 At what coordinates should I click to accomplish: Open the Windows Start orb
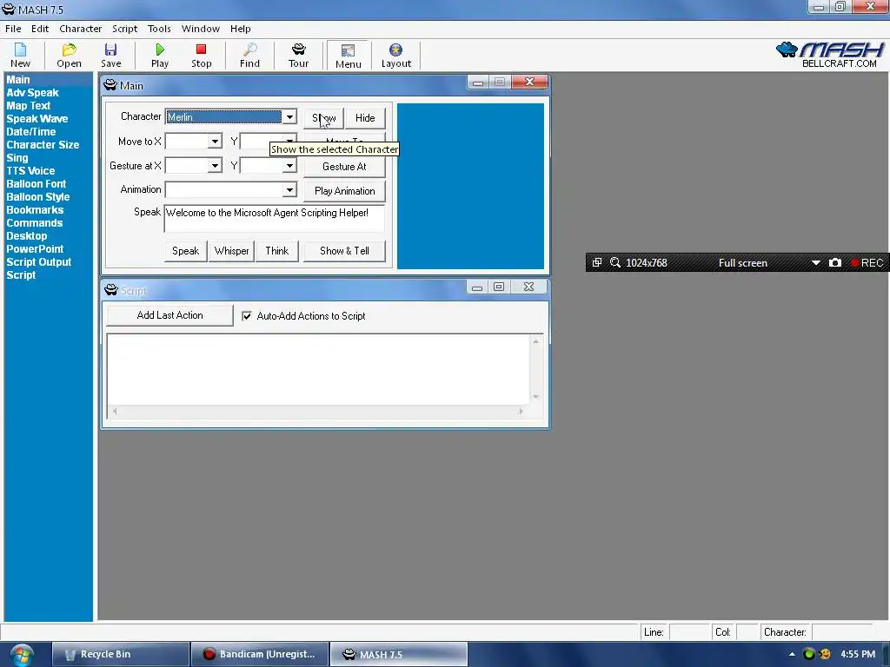coord(21,655)
